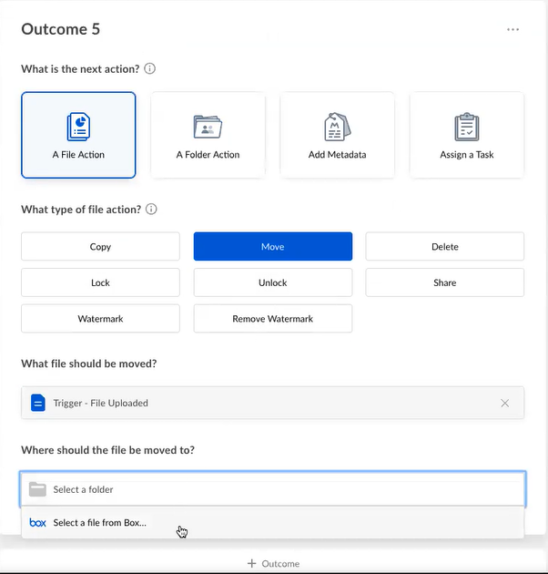The image size is (548, 574).
Task: Click the 'Where should the file be moved to?' label
Action: [x=108, y=450]
